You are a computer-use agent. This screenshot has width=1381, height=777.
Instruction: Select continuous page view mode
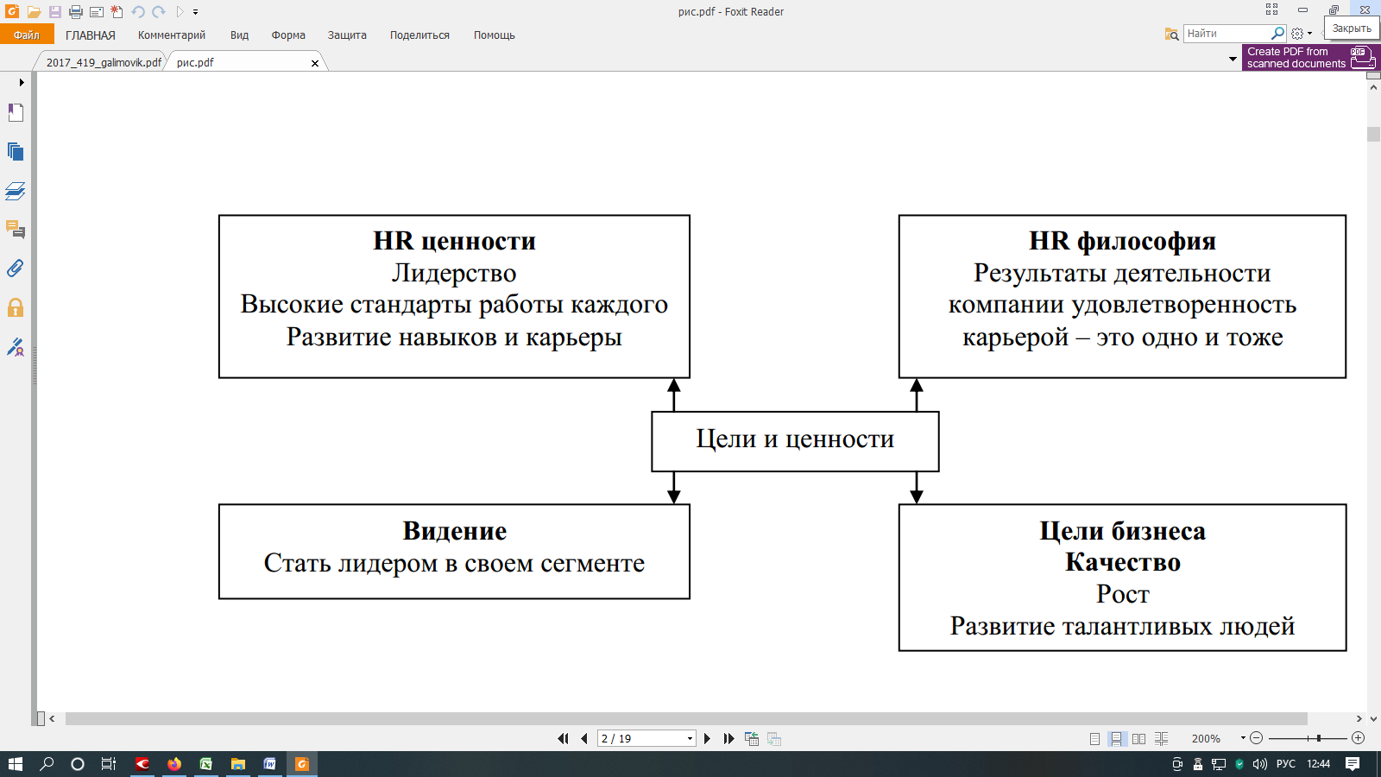pos(1117,739)
